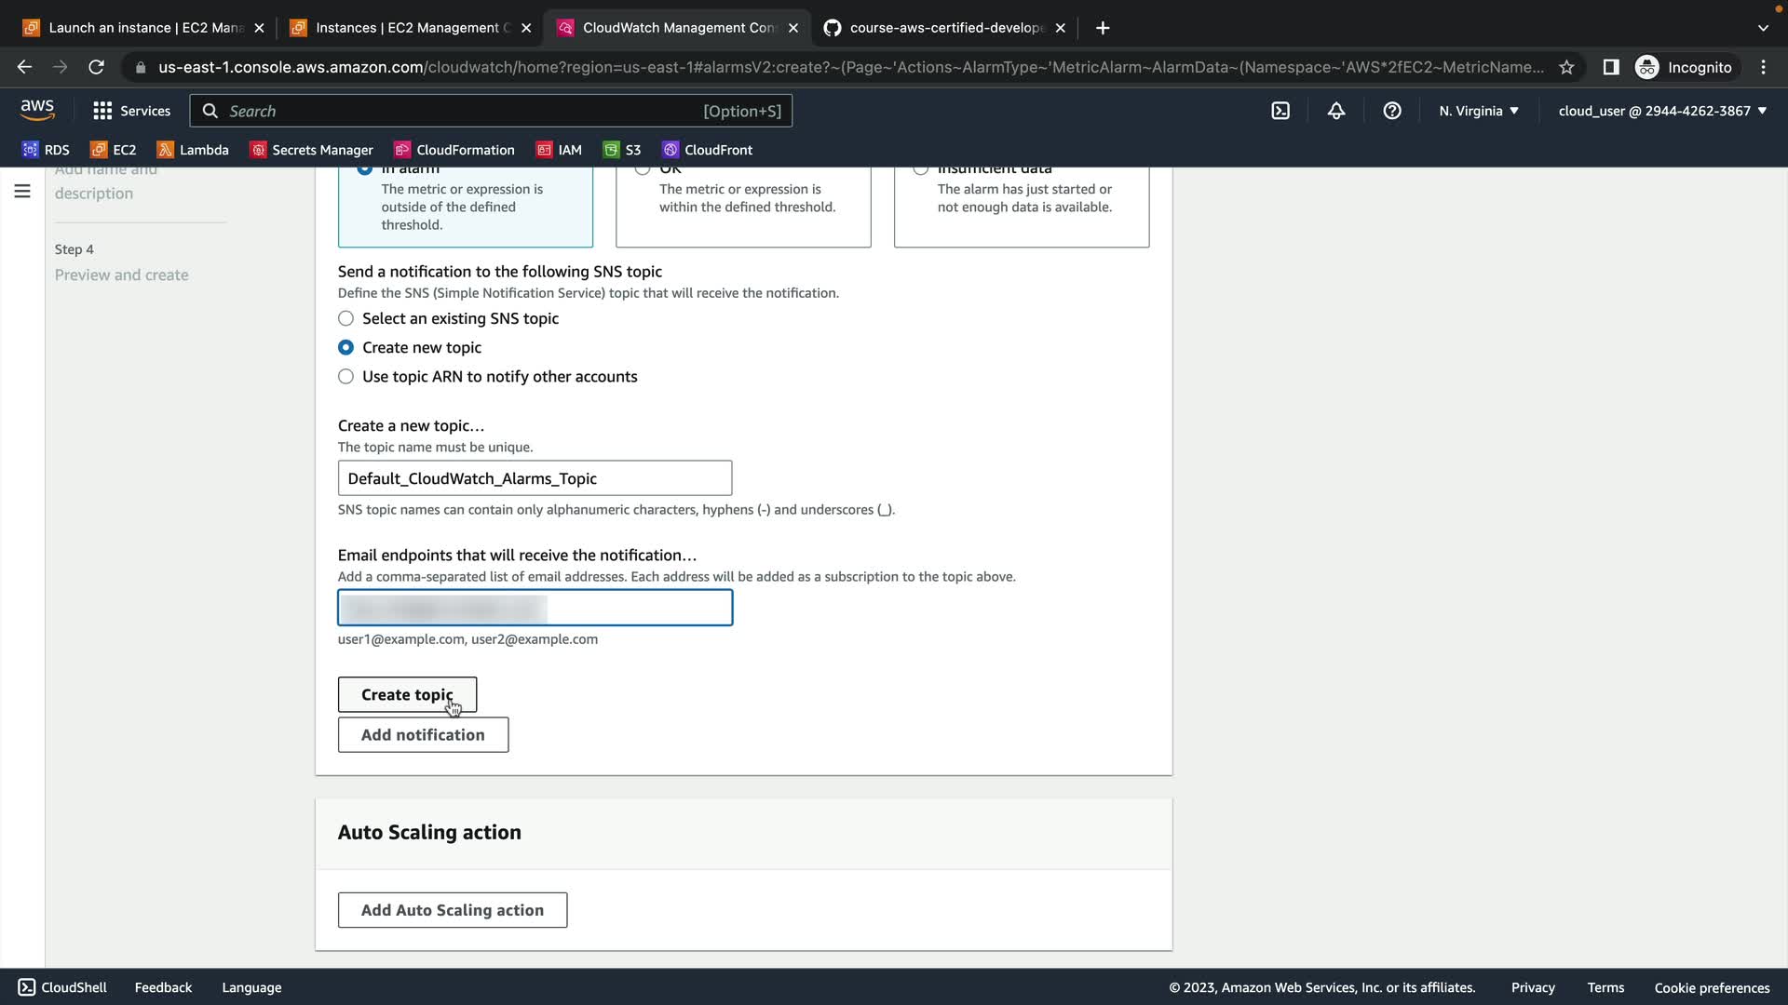This screenshot has height=1005, width=1788.
Task: Open the browser tab list chevron
Action: 1762,28
